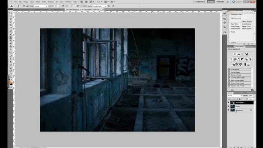
Task: Toggle the Brush panel from options bar
Action: 24,6
